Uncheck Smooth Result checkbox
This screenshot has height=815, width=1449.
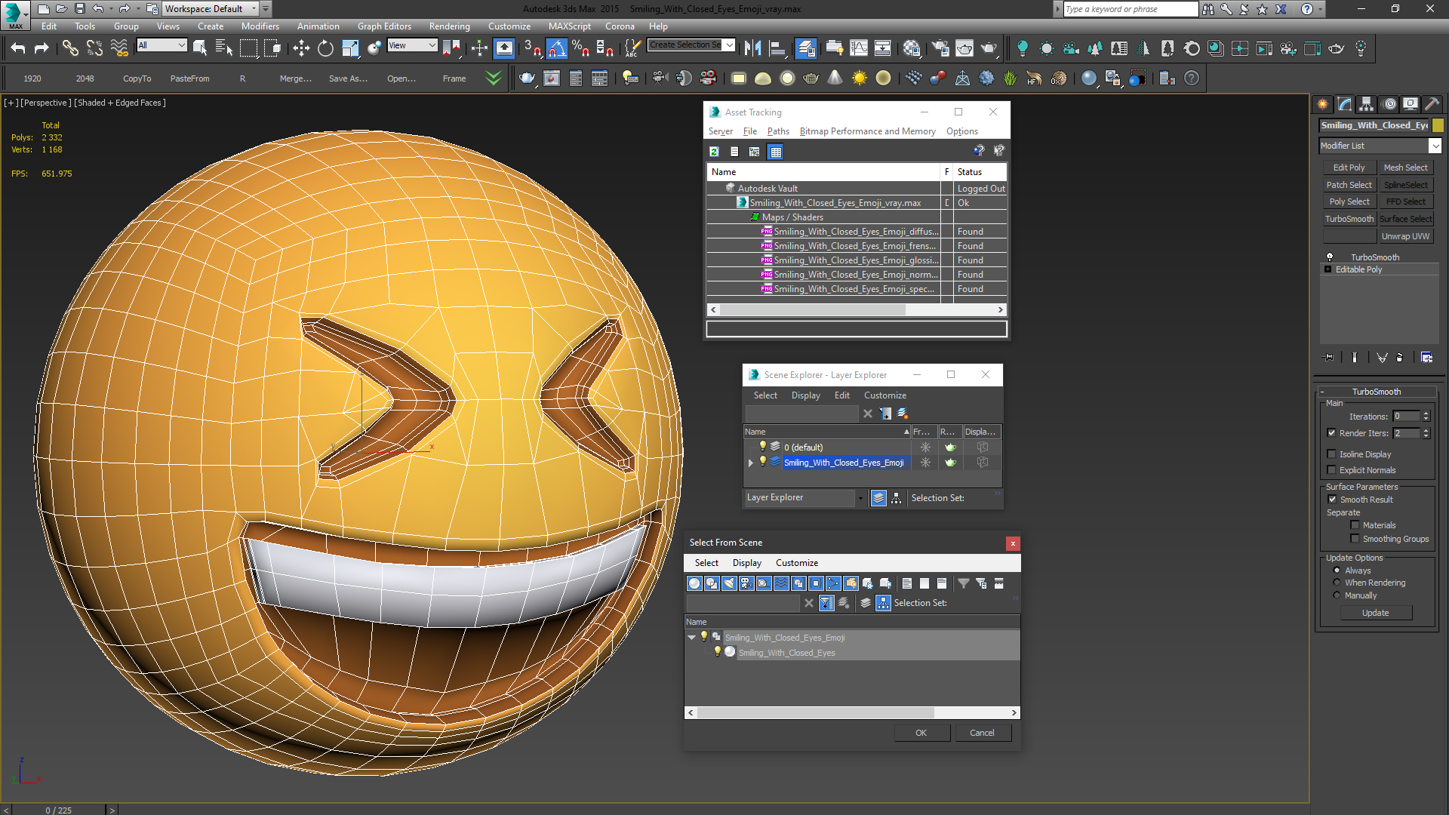[x=1332, y=500]
